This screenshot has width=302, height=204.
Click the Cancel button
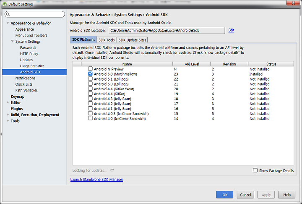[x=245, y=195]
